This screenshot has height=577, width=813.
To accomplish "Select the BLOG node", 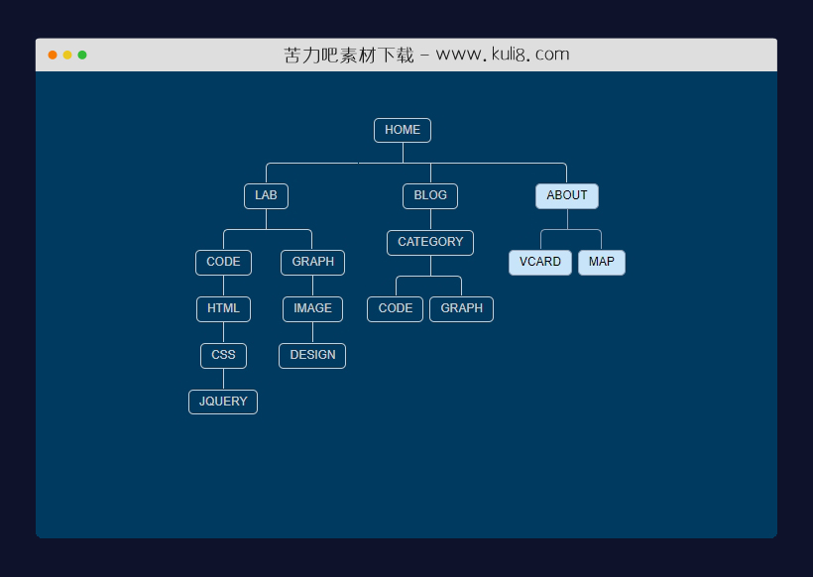I will click(x=429, y=195).
